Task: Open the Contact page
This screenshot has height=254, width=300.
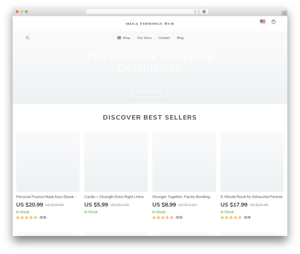Action: pos(164,38)
